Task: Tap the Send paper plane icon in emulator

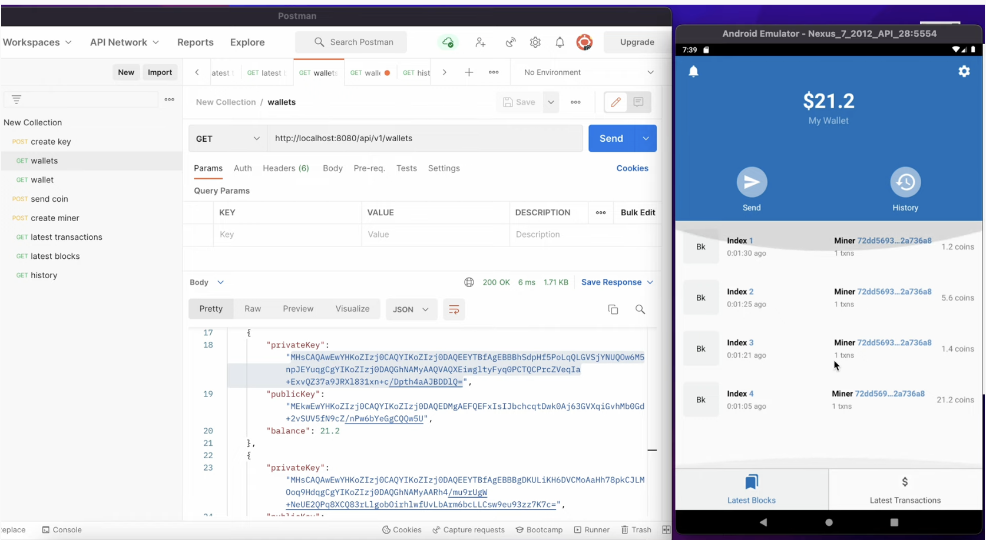Action: coord(752,182)
